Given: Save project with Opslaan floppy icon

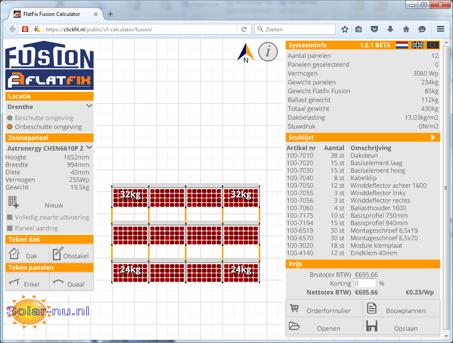Looking at the screenshot, I should point(402,326).
